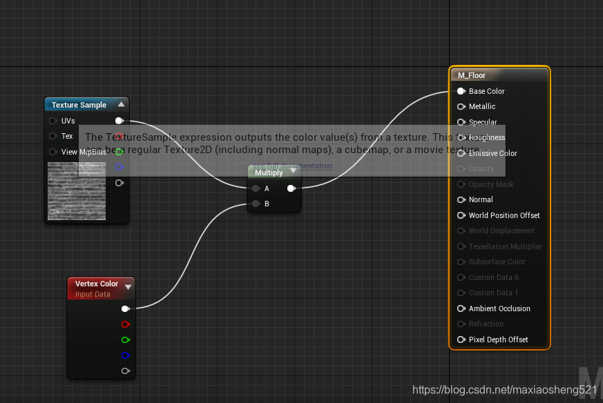The height and width of the screenshot is (403, 603).
Task: Click the Emissive Color input pin
Action: 461,153
